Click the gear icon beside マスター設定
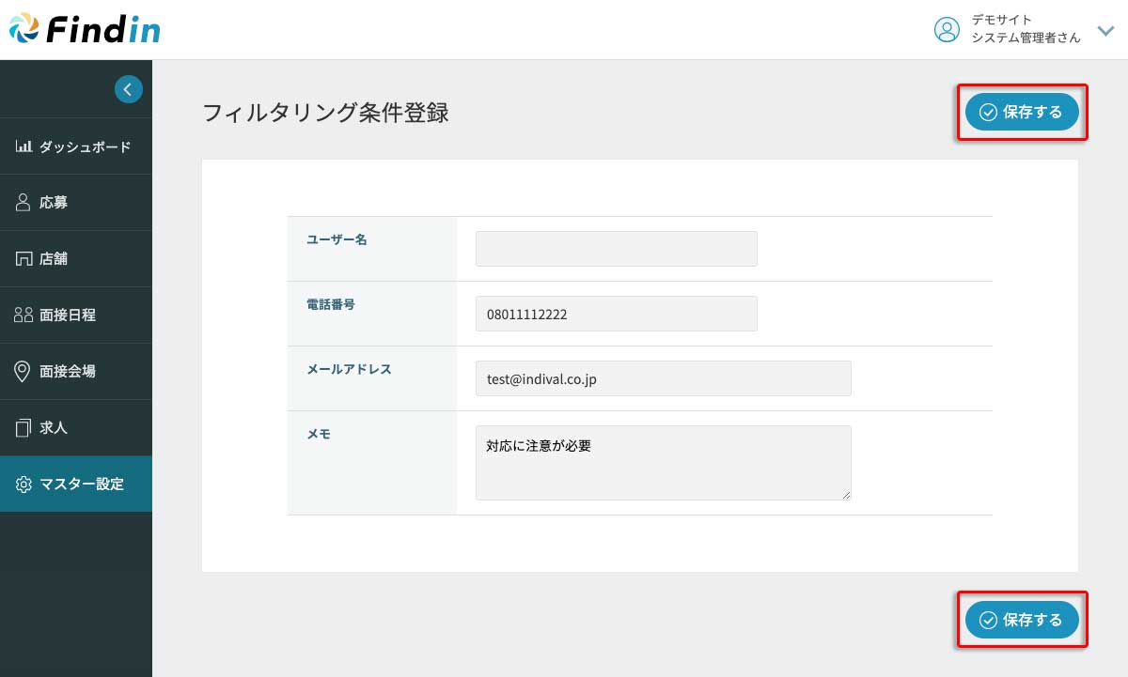 24,485
